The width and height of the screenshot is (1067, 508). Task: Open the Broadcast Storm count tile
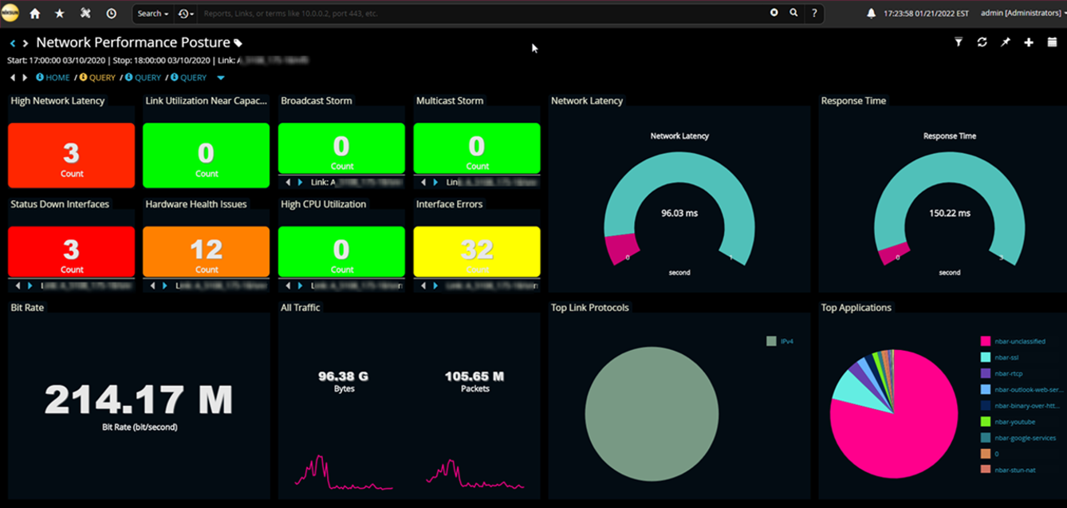341,148
